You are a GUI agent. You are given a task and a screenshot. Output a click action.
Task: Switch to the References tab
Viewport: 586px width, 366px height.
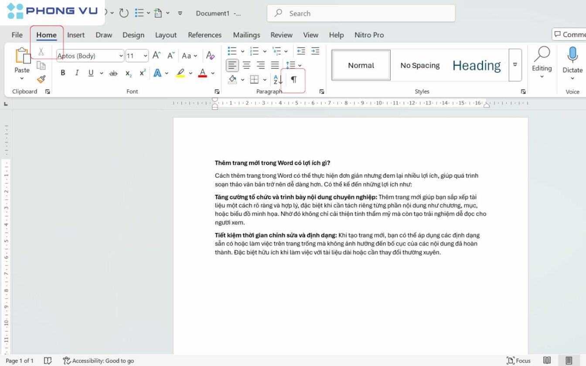(x=204, y=35)
